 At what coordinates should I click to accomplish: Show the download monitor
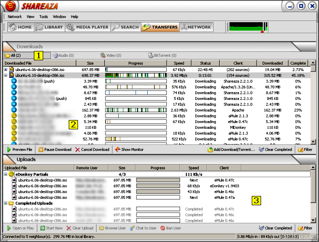pyautogui.click(x=129, y=149)
